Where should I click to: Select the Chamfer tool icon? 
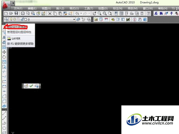click(4, 96)
